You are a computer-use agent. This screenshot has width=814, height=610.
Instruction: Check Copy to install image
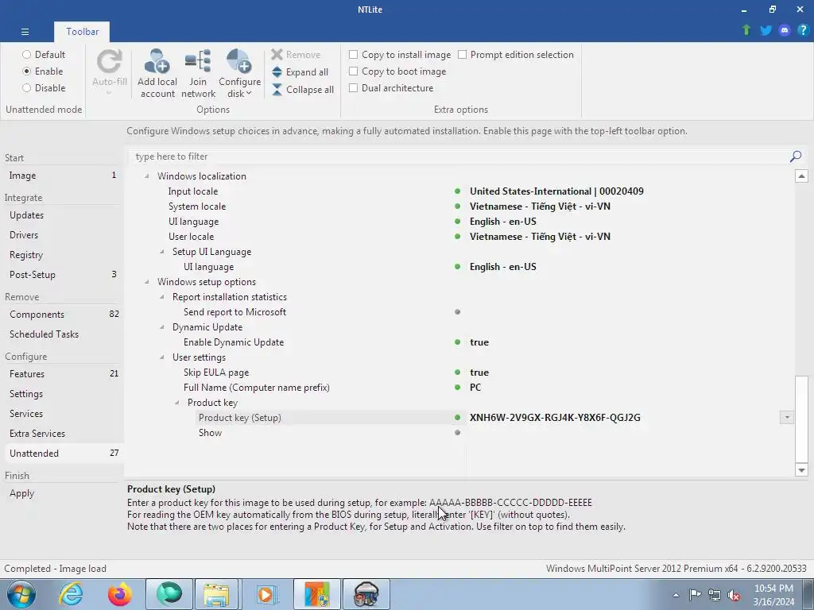coord(400,55)
